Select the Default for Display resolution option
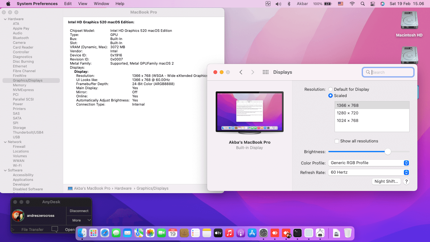The width and height of the screenshot is (430, 242). click(331, 89)
